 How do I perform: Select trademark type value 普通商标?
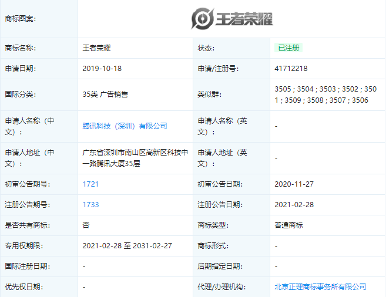288,225
